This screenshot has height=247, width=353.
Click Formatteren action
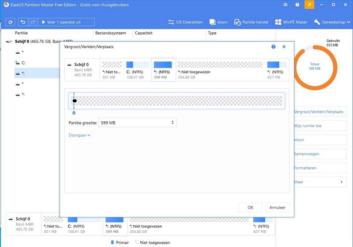click(x=320, y=168)
